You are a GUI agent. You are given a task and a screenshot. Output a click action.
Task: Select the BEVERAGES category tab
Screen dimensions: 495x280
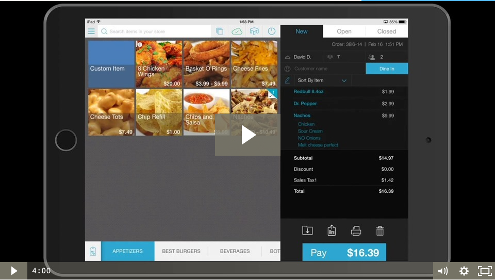(235, 251)
